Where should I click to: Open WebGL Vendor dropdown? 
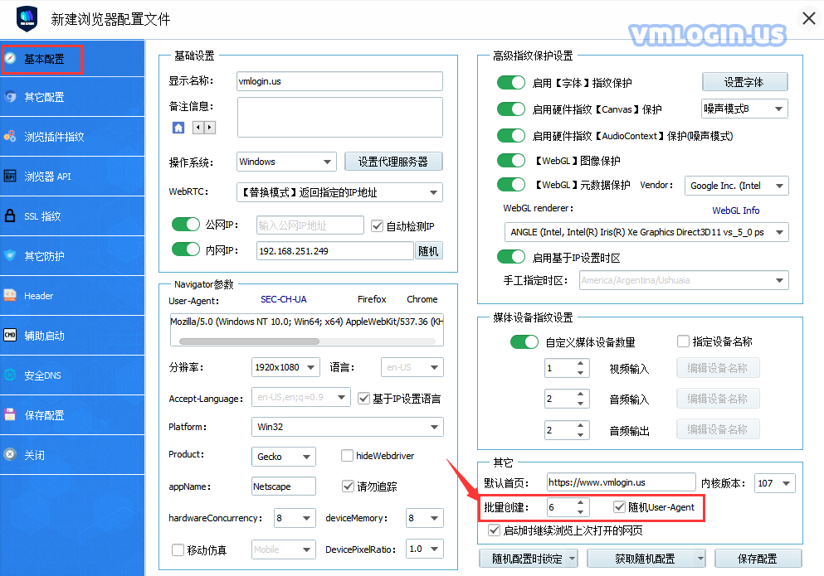[737, 186]
